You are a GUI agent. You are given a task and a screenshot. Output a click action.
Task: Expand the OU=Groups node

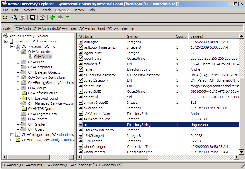18,88
